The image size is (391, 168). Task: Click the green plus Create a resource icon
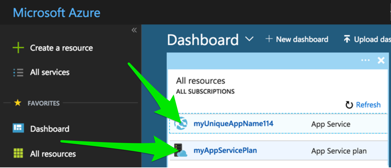[x=18, y=48]
